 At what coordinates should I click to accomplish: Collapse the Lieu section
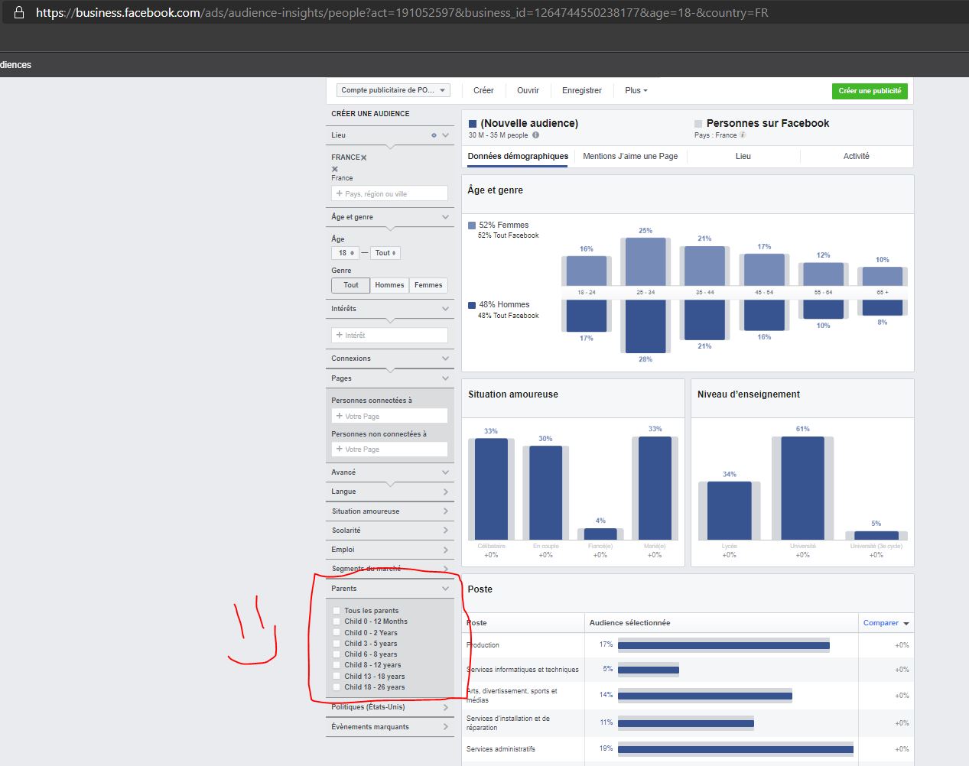pyautogui.click(x=446, y=135)
